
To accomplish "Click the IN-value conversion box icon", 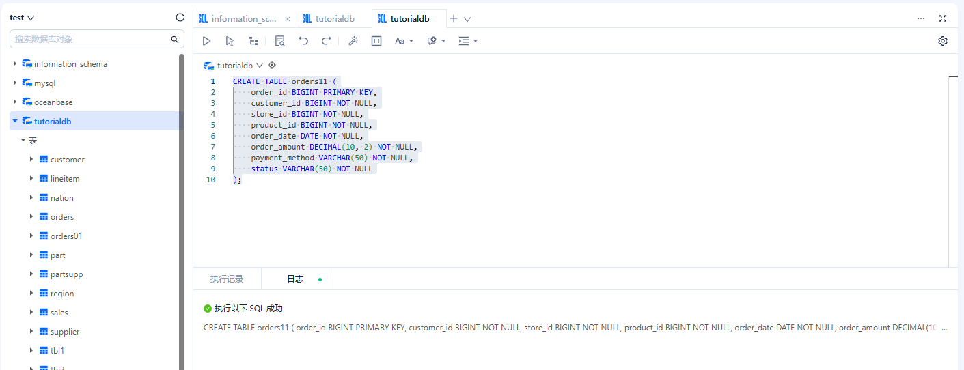I will 376,41.
